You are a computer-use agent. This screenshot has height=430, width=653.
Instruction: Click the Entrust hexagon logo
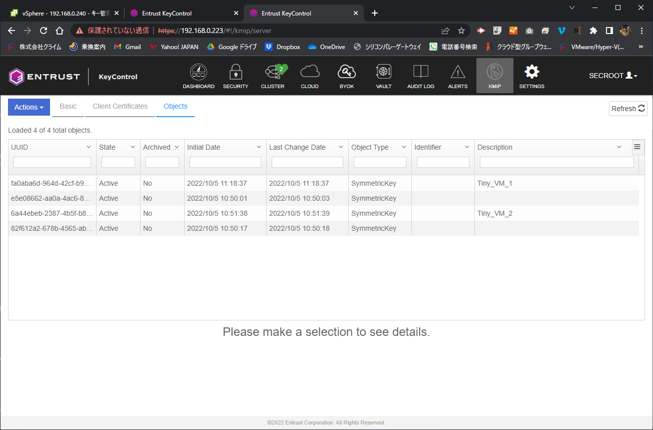(x=17, y=77)
